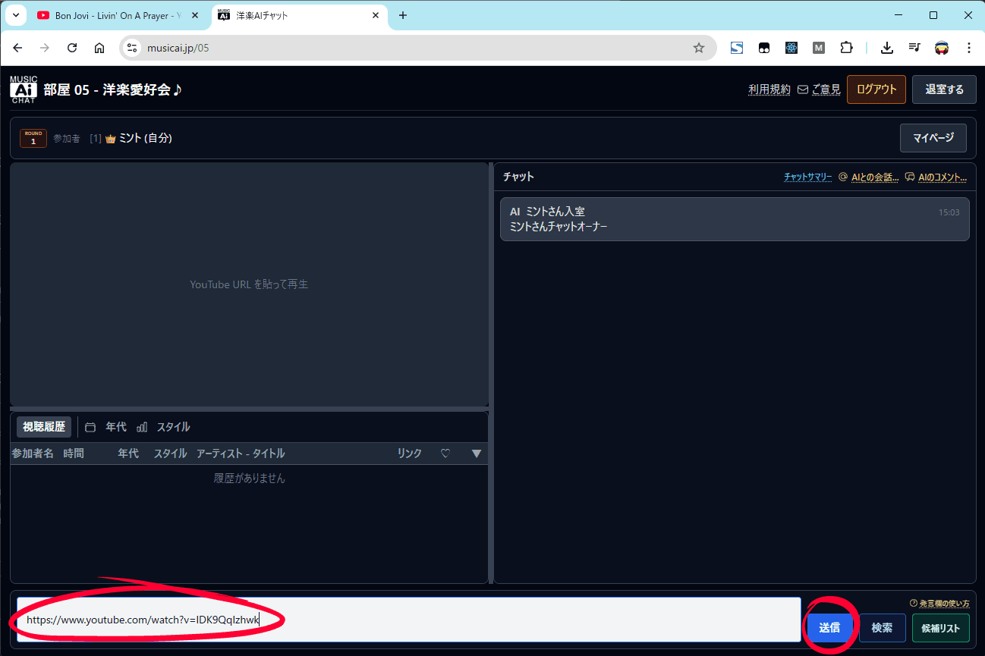The height and width of the screenshot is (656, 985).
Task: Open the Chrome profile avatar
Action: pyautogui.click(x=942, y=48)
